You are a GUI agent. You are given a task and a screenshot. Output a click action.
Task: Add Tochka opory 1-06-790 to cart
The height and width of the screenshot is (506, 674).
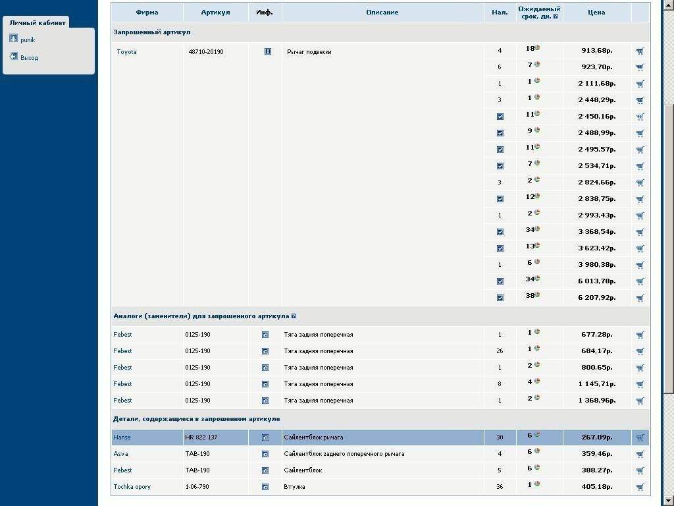tap(640, 487)
